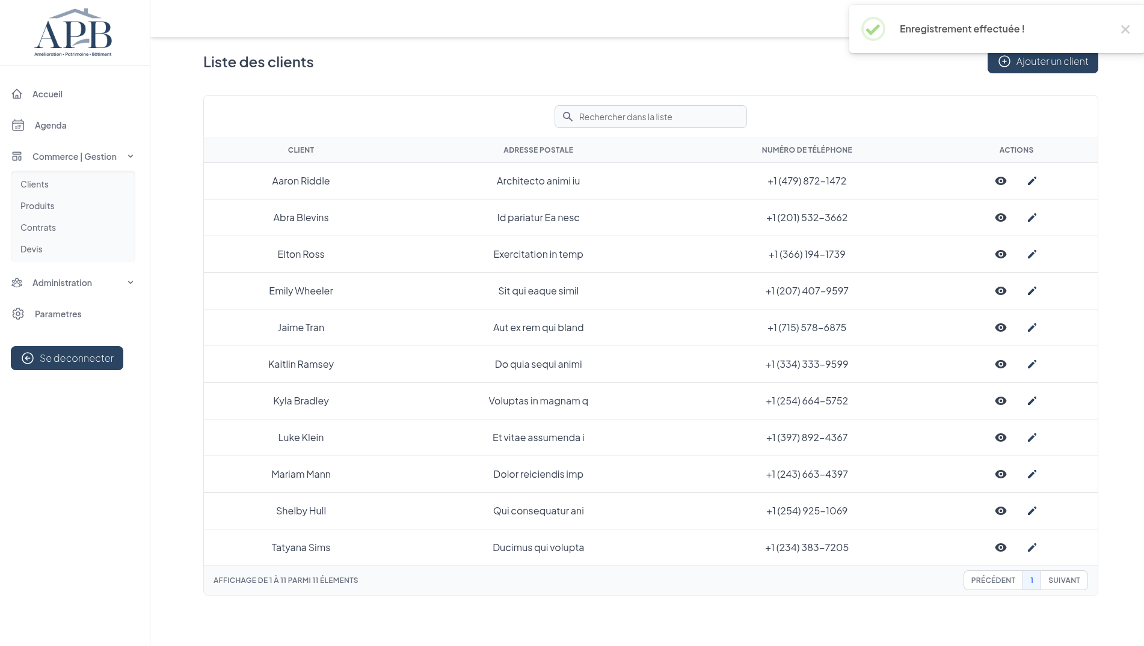Viewport: 1144px width, 646px height.
Task: View Jaime Tran details eye icon
Action: click(1001, 328)
